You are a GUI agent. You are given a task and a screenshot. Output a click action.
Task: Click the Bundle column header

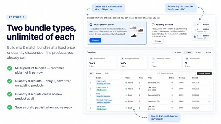click(x=99, y=78)
